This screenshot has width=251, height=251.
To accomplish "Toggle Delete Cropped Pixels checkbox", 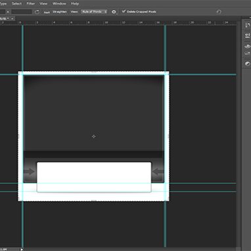I will click(x=124, y=11).
